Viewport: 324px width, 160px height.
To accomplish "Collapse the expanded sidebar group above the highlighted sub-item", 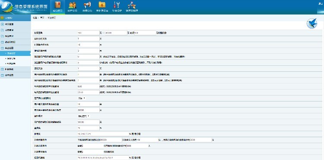I will [x=15, y=48].
